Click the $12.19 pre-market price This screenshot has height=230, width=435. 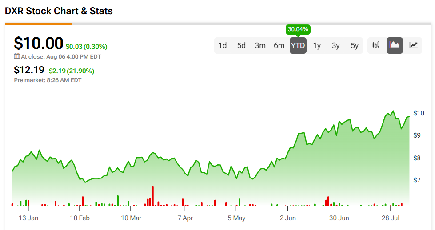click(x=29, y=70)
